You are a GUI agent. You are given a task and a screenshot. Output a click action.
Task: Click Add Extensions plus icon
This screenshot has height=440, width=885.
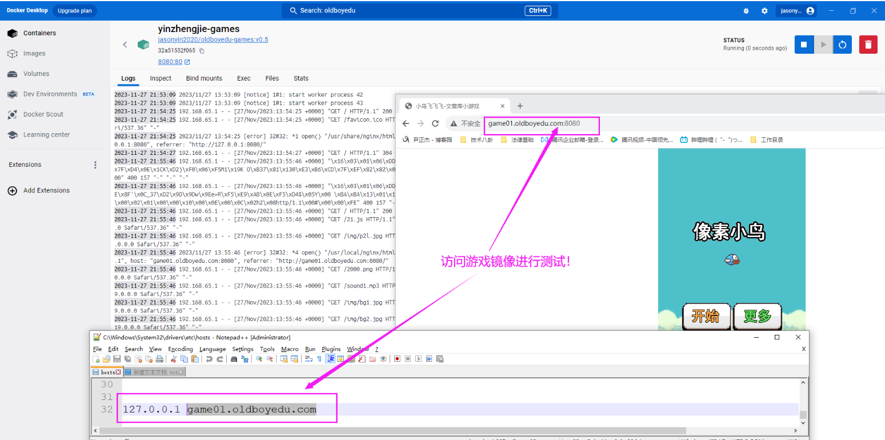coord(12,191)
